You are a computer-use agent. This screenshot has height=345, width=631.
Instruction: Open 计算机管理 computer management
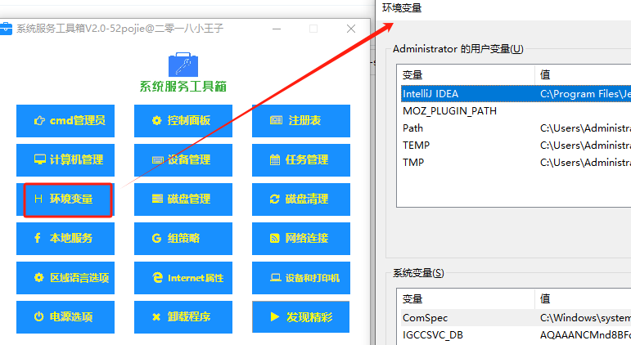click(x=65, y=160)
